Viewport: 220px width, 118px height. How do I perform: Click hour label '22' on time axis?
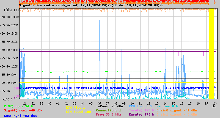tap(33, 103)
